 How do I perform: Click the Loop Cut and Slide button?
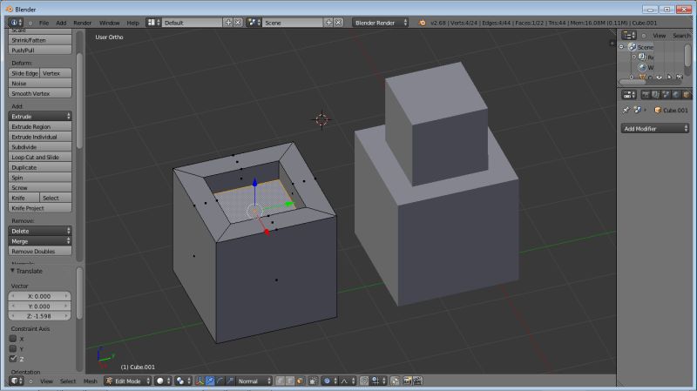coord(40,158)
